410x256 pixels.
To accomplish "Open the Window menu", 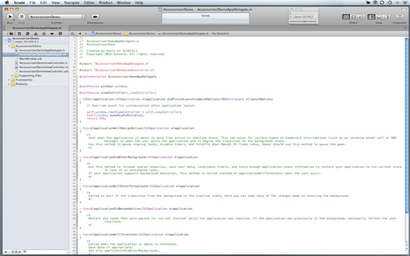I will (124, 3).
